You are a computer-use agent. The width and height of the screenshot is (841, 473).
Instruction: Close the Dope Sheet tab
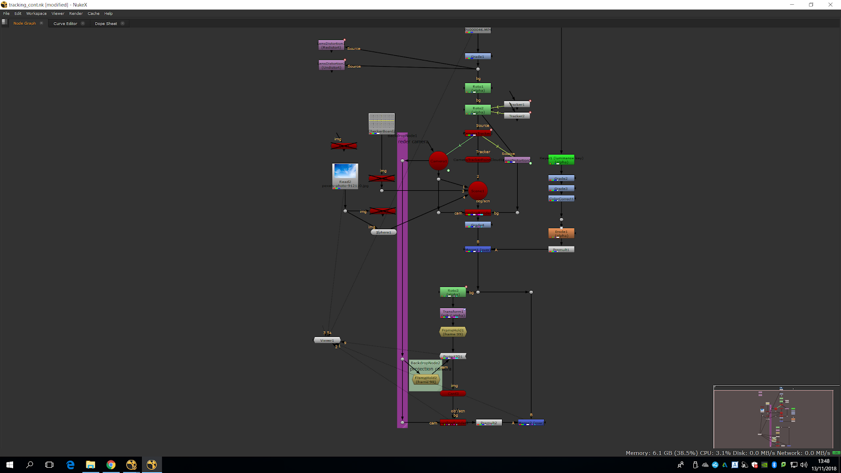[x=122, y=23]
